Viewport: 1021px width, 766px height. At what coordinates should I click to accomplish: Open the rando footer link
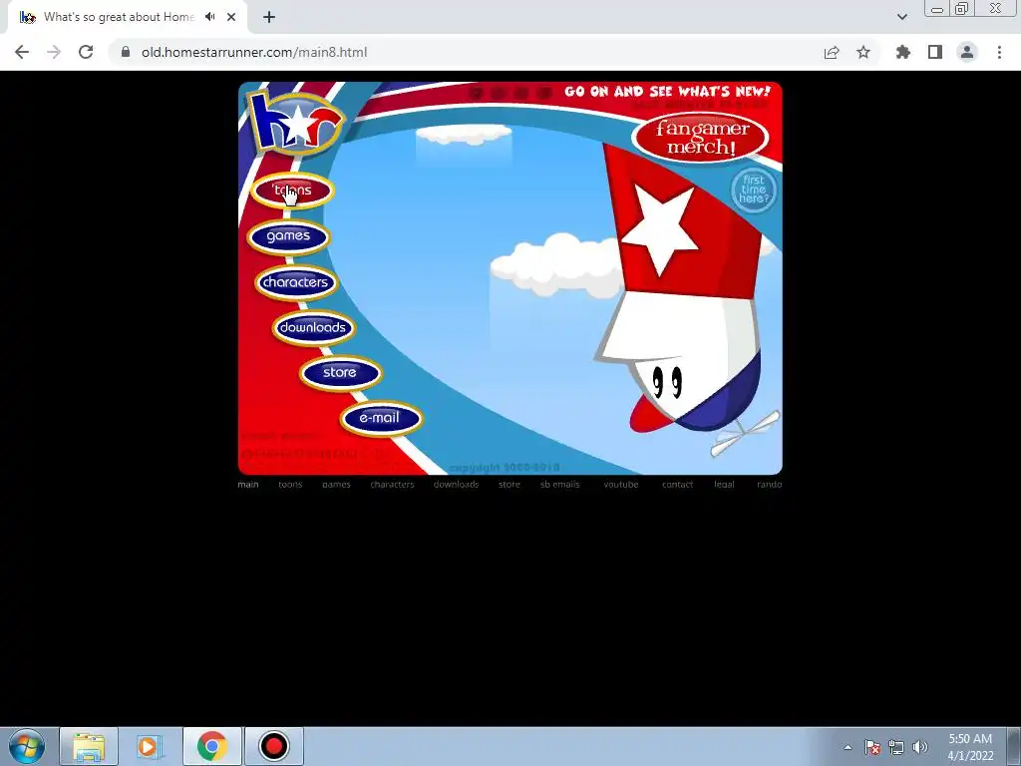[x=769, y=484]
